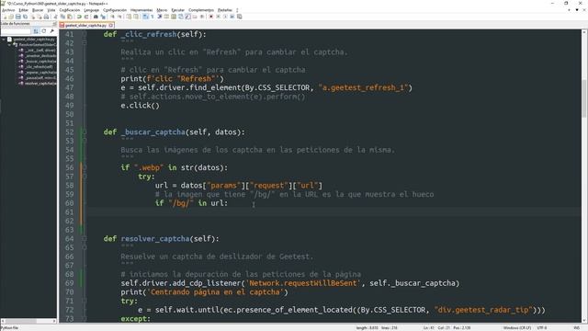Click line number 61 in the margin
This screenshot has height=331, width=588.
pyautogui.click(x=70, y=212)
